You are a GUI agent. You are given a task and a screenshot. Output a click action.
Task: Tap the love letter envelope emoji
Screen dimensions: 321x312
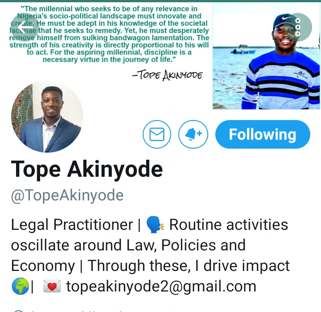point(52,286)
